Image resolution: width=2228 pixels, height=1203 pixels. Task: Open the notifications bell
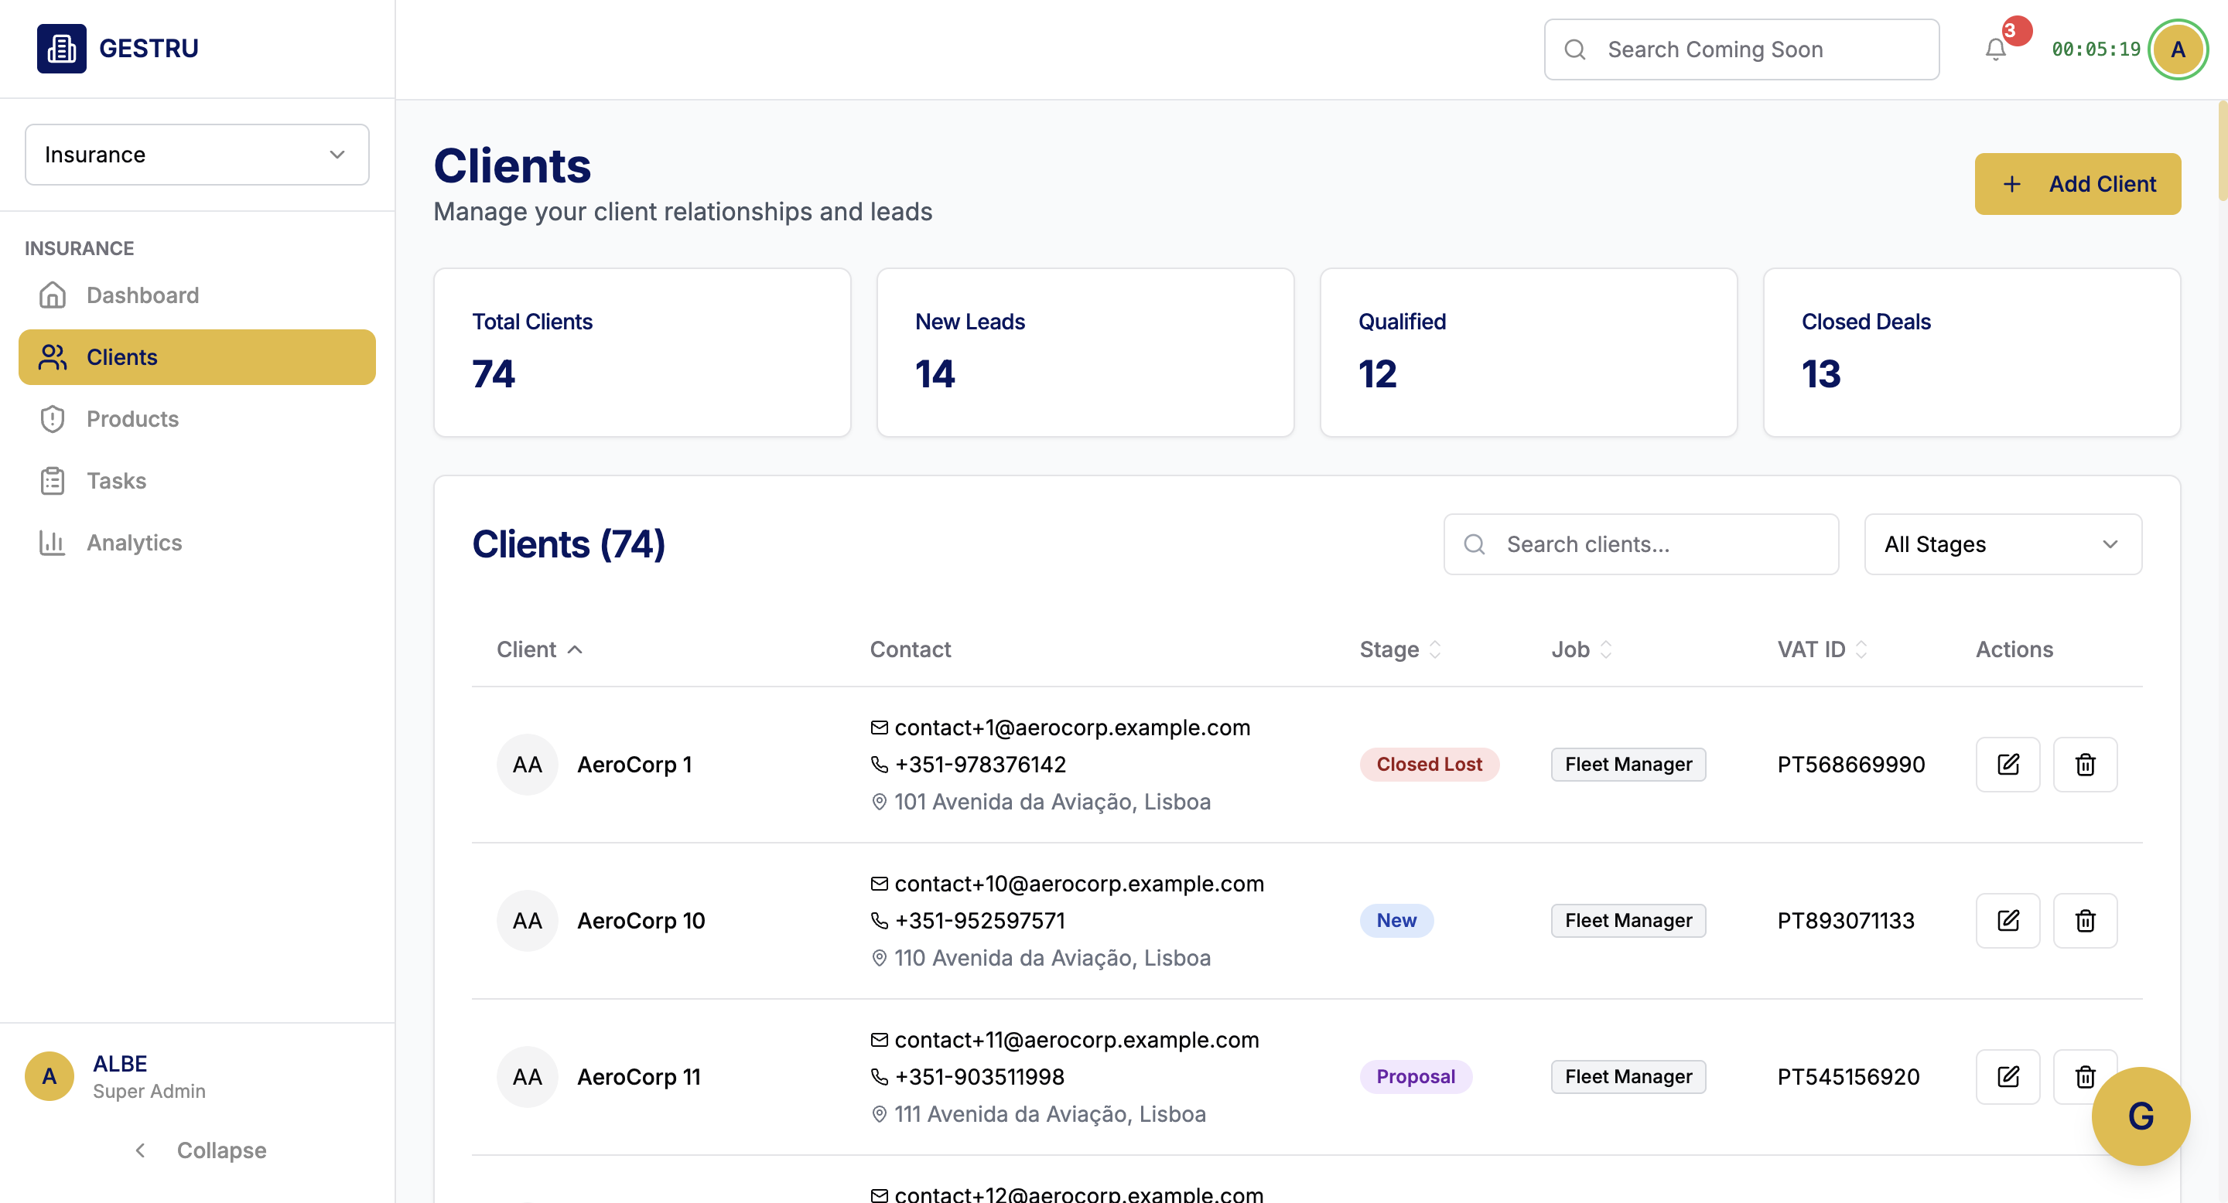(x=1995, y=49)
